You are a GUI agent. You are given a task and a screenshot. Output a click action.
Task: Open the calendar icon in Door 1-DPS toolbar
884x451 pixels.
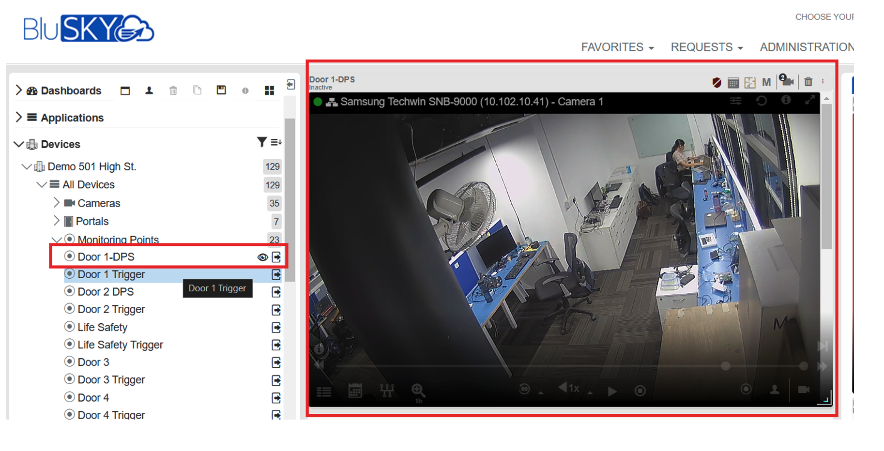(733, 82)
